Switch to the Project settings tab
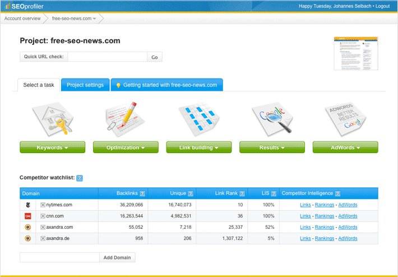The width and height of the screenshot is (398, 277). click(85, 85)
